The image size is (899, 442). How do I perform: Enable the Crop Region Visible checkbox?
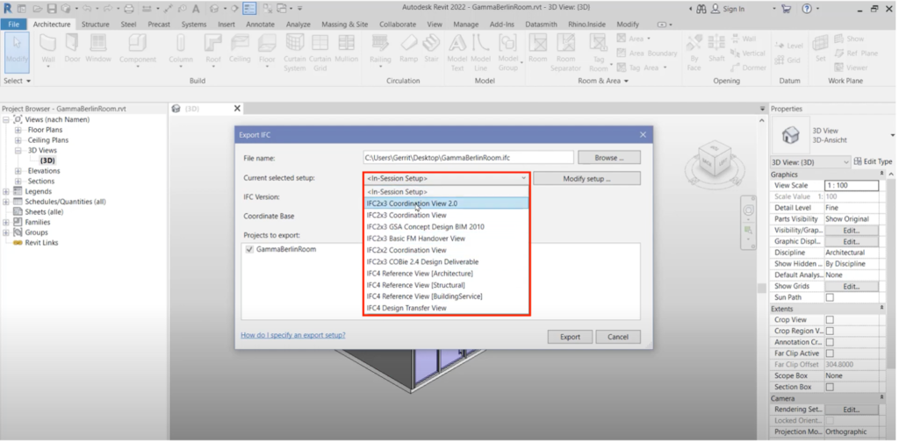[830, 331]
